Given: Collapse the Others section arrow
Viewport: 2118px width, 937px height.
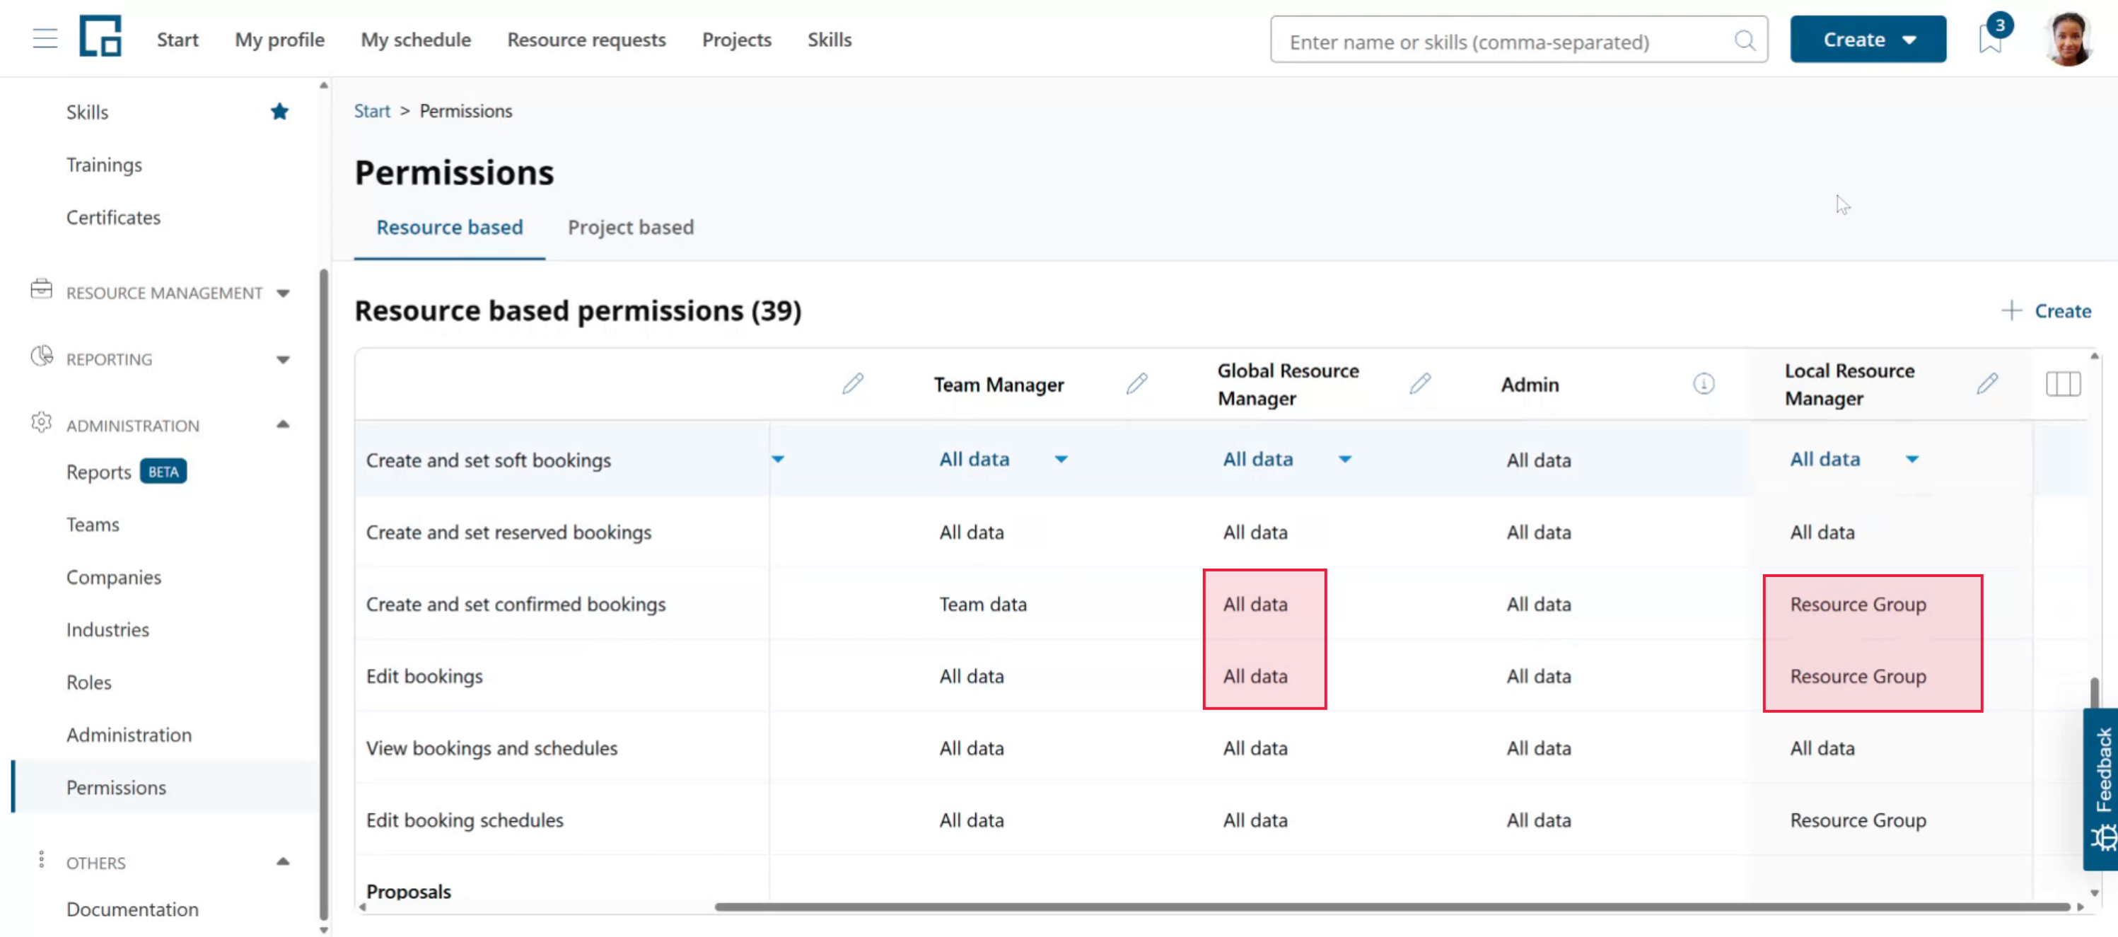Looking at the screenshot, I should [284, 862].
